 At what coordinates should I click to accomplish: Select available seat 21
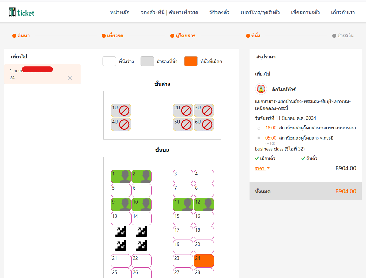(121, 261)
